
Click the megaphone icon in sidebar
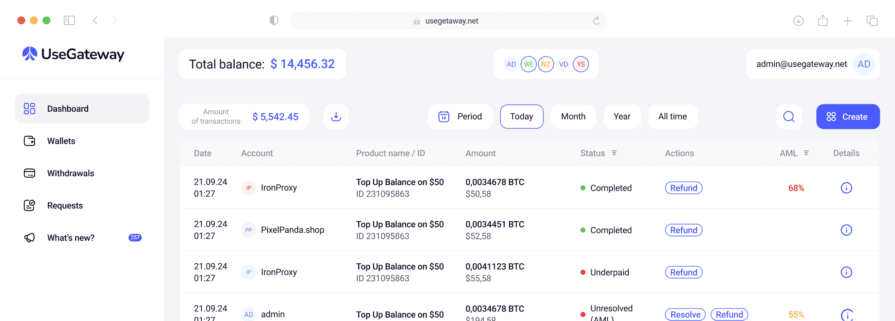click(30, 238)
